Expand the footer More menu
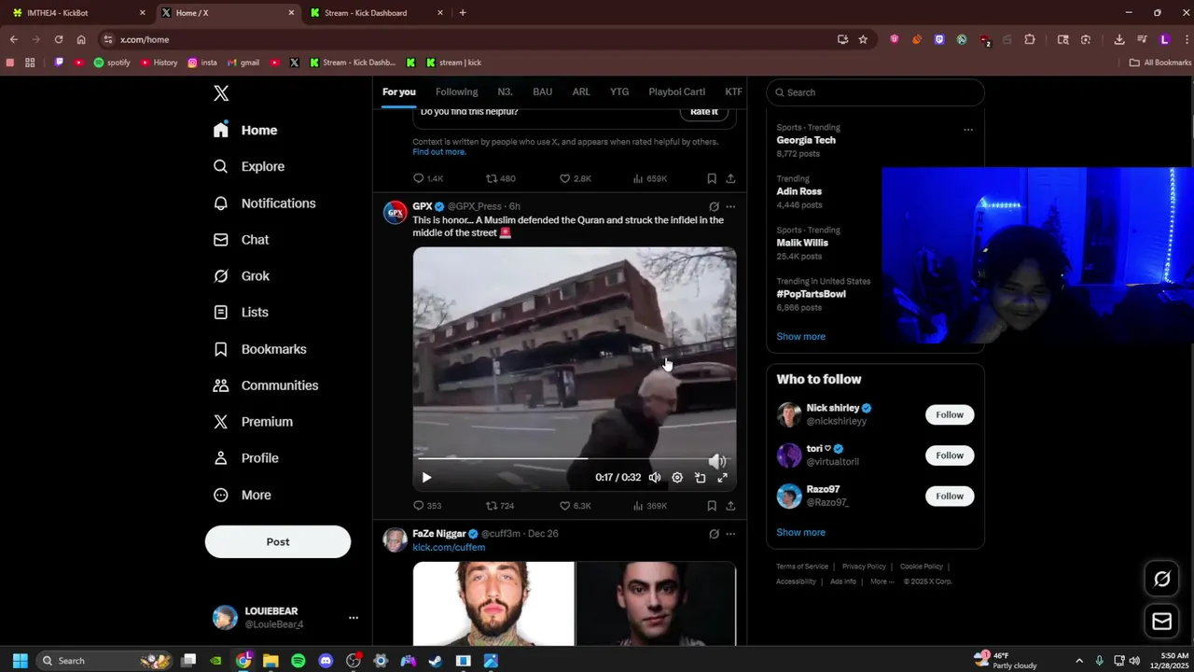Viewport: 1194px width, 672px height. click(x=882, y=581)
